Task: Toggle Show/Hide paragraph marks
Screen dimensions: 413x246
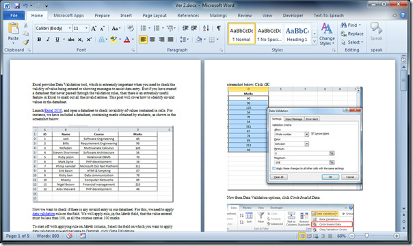Action: click(219, 28)
